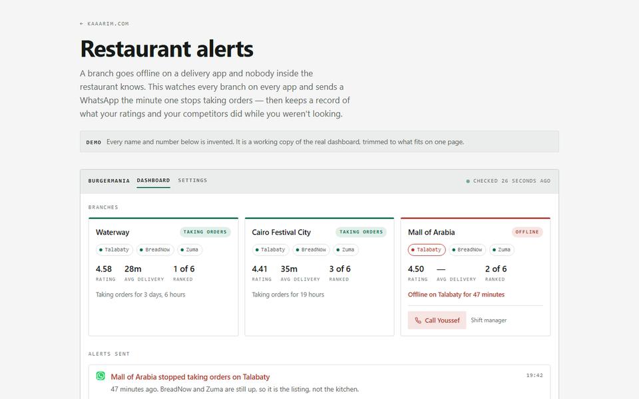This screenshot has height=399, width=639.
Task: Click Waterway's '1 of 6' ranking
Action: click(x=184, y=269)
